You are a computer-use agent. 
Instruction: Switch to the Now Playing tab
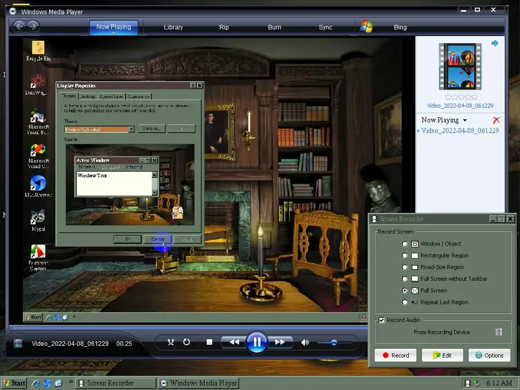[113, 27]
